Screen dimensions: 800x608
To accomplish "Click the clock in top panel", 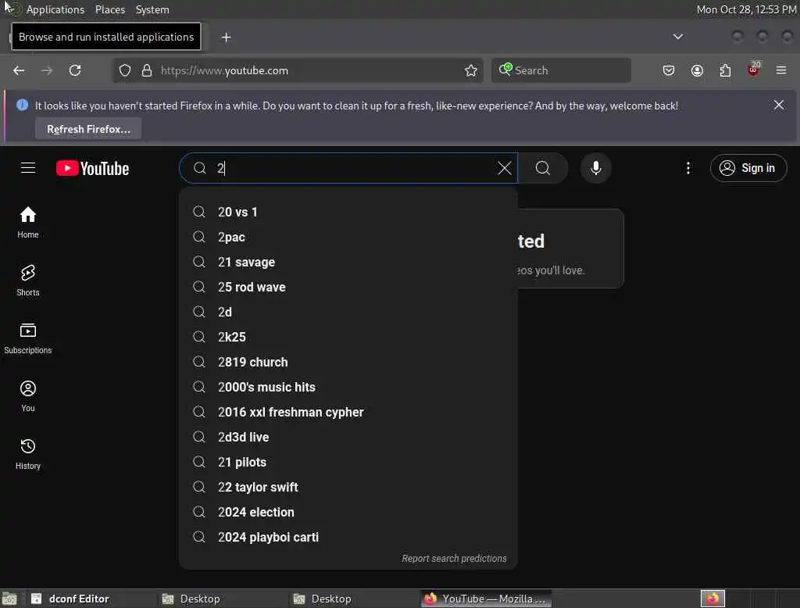I will pos(746,9).
